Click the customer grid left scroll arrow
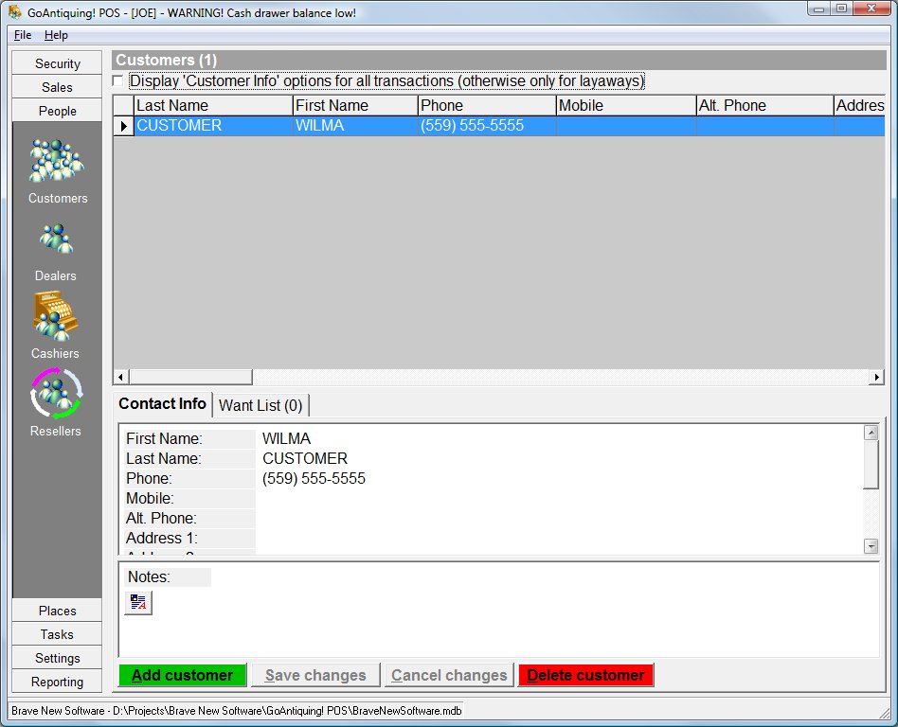The width and height of the screenshot is (898, 727). [x=121, y=377]
